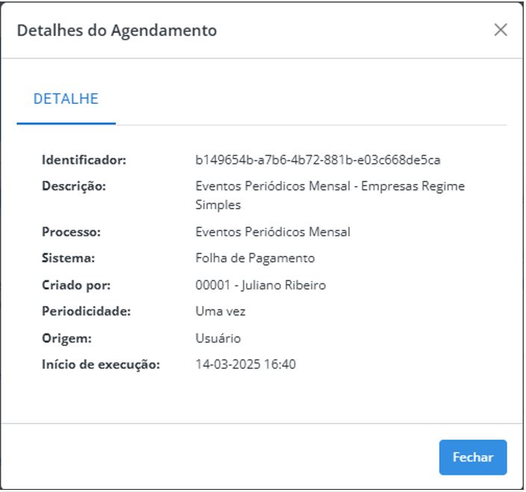
Task: Click the Origem label
Action: [x=66, y=338]
